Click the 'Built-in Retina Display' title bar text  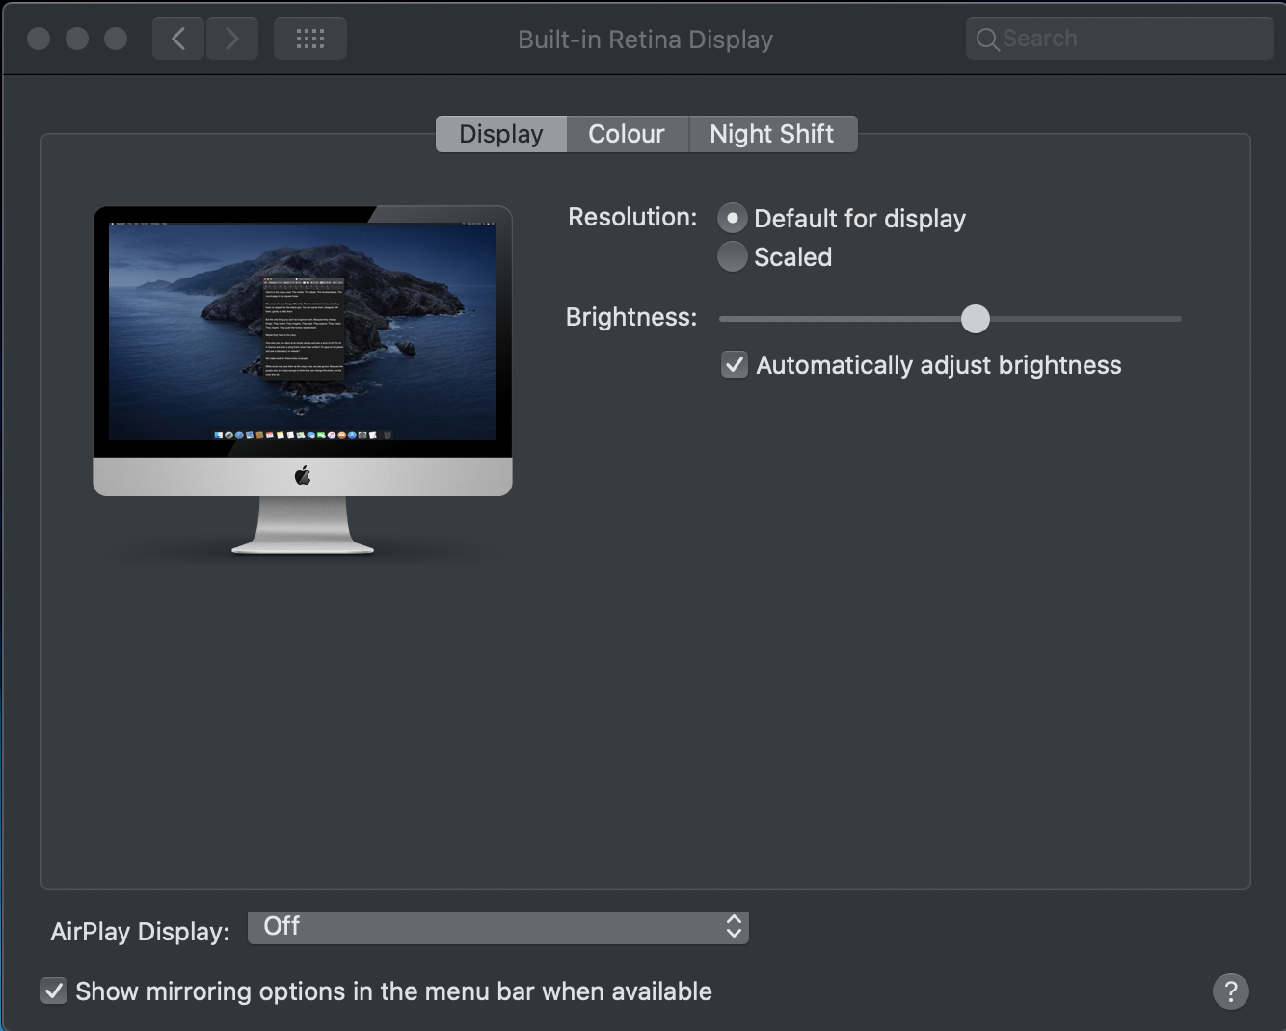[645, 39]
